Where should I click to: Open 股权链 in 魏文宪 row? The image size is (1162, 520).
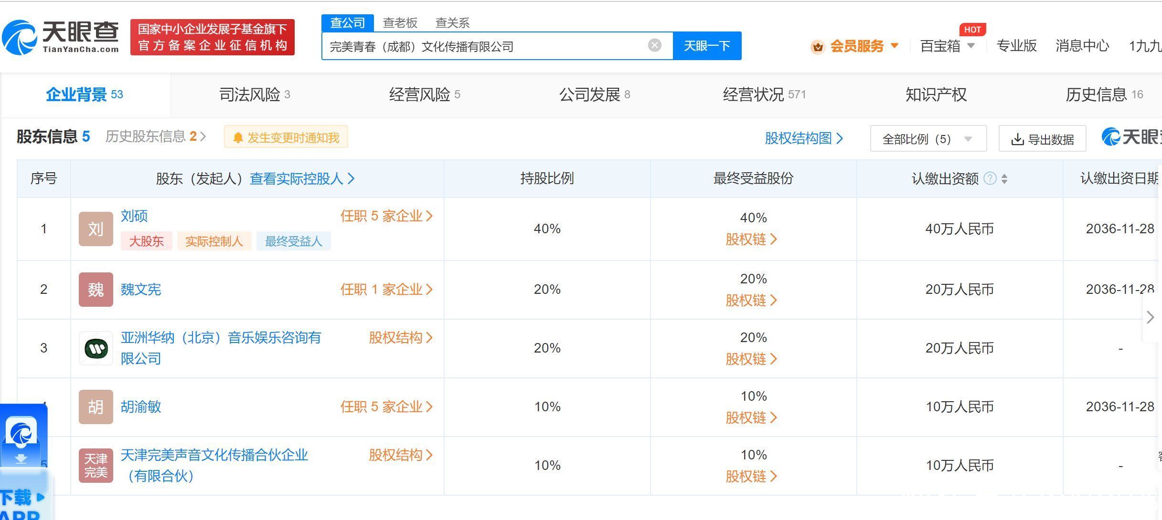tap(752, 301)
